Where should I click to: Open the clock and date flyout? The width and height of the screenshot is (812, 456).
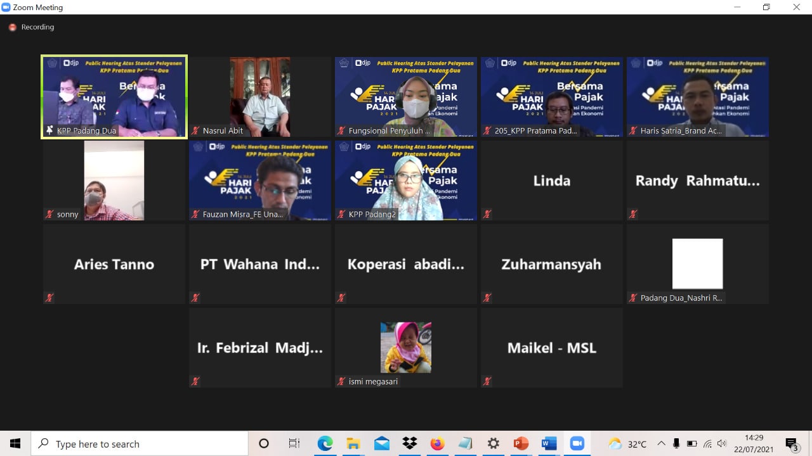[754, 443]
